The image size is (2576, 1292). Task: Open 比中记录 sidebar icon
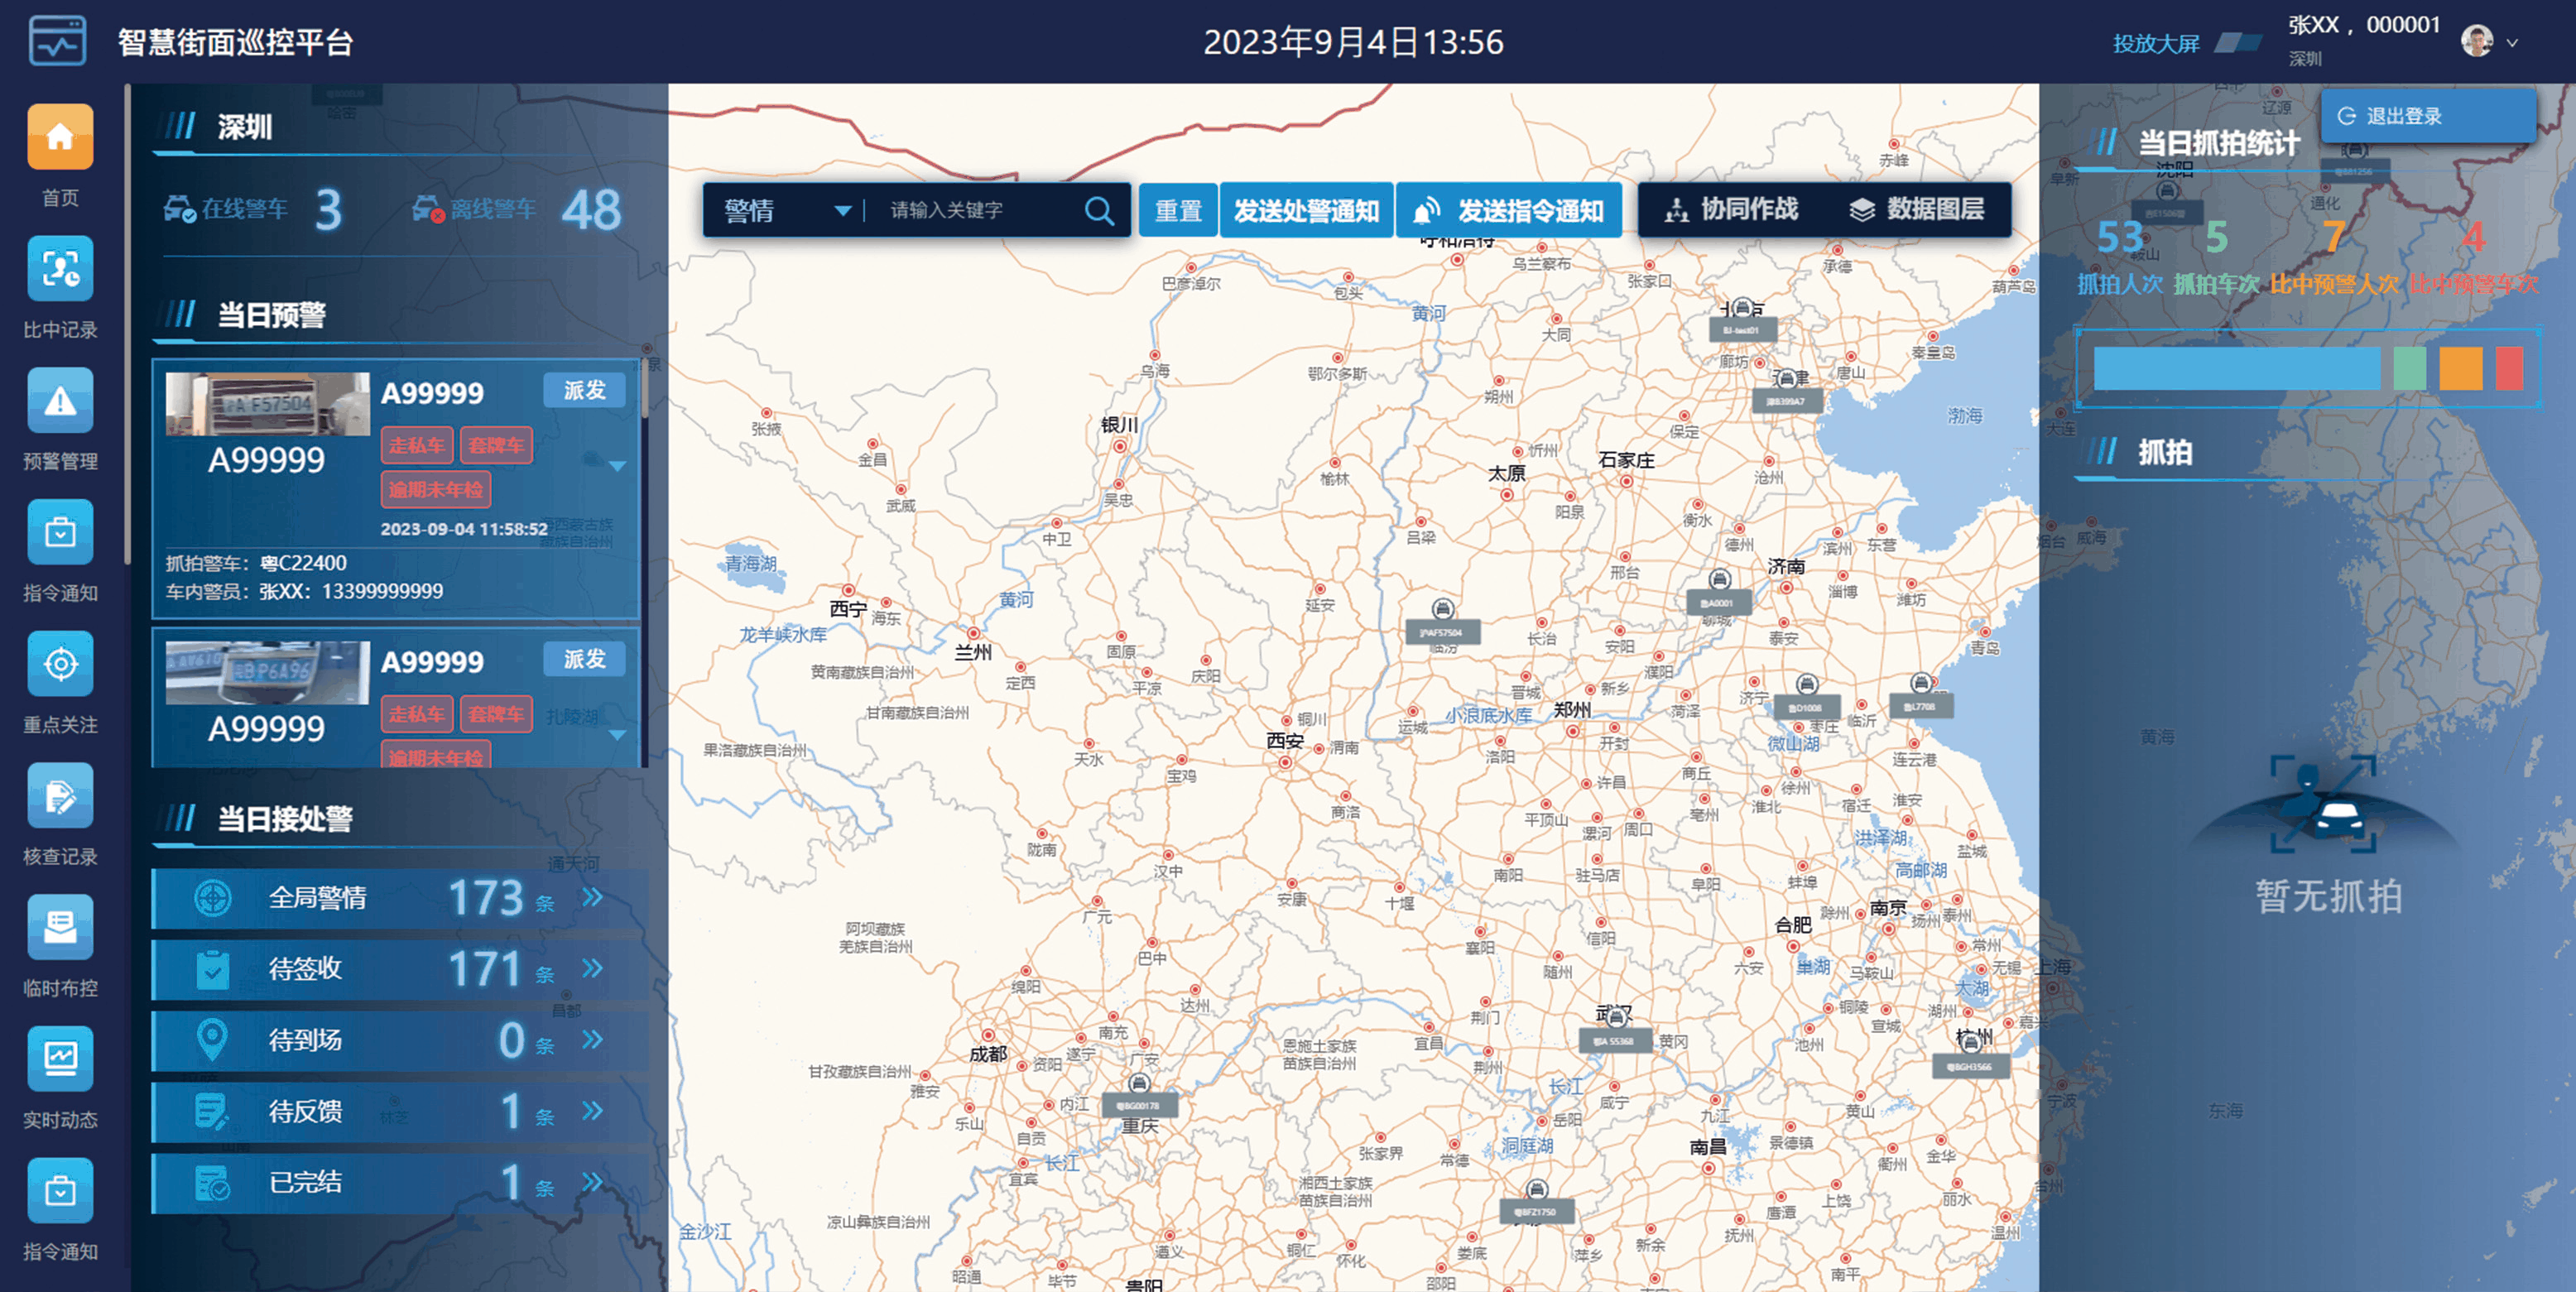coord(60,269)
